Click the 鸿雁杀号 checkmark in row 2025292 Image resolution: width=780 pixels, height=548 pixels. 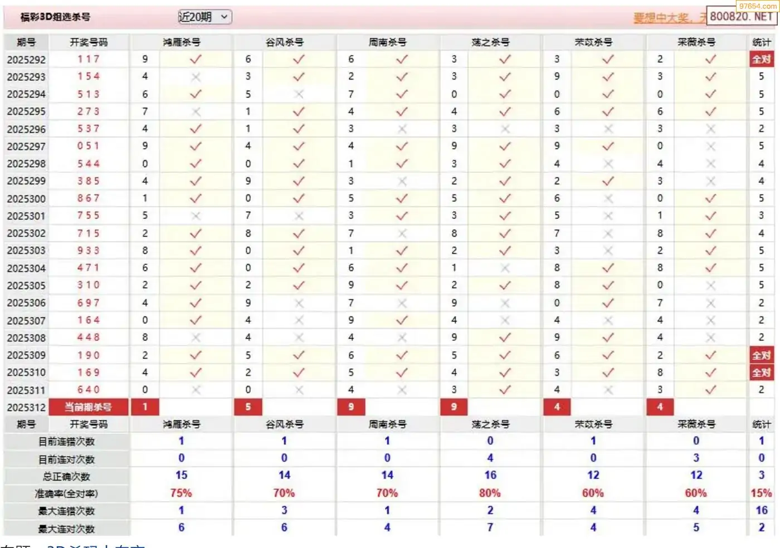[x=196, y=59]
